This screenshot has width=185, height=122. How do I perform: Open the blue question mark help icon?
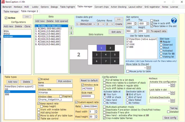(174, 21)
